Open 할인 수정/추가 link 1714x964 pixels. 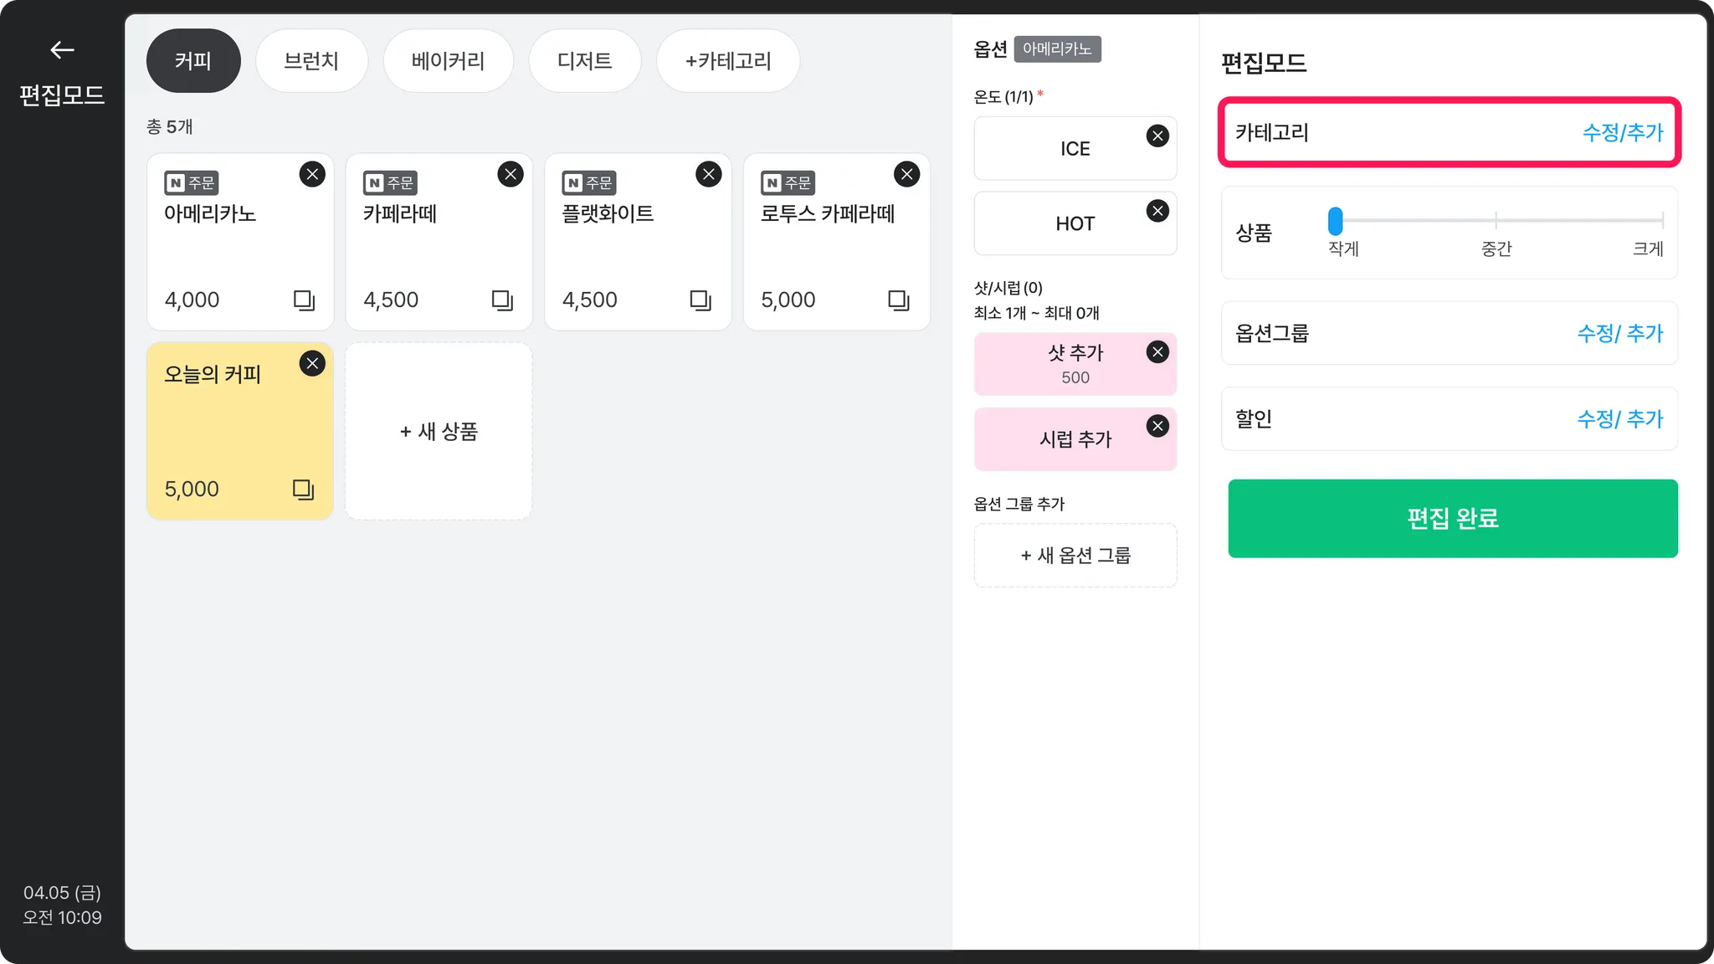pyautogui.click(x=1619, y=418)
